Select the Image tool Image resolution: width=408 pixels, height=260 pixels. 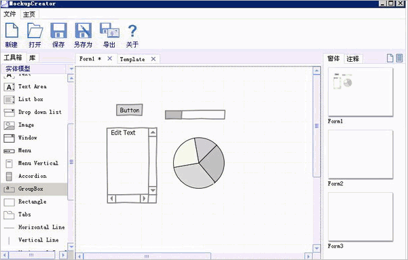[34, 125]
